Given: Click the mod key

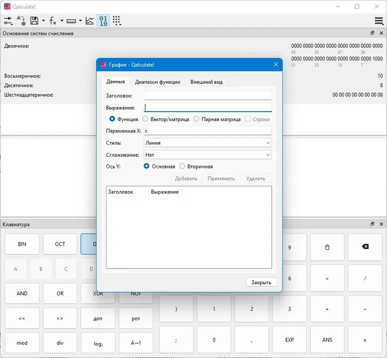Looking at the screenshot, I should tap(22, 343).
